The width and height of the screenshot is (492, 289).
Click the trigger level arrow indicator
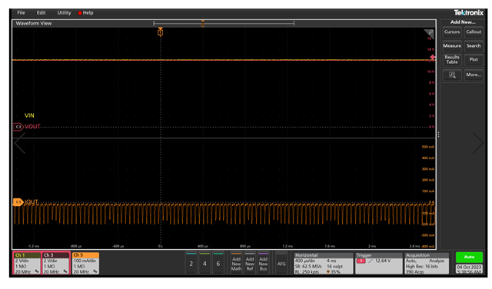pos(433,58)
